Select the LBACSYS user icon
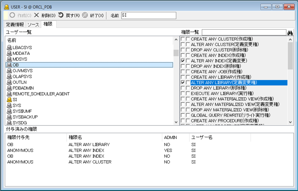298x191 pixels. point(9,48)
